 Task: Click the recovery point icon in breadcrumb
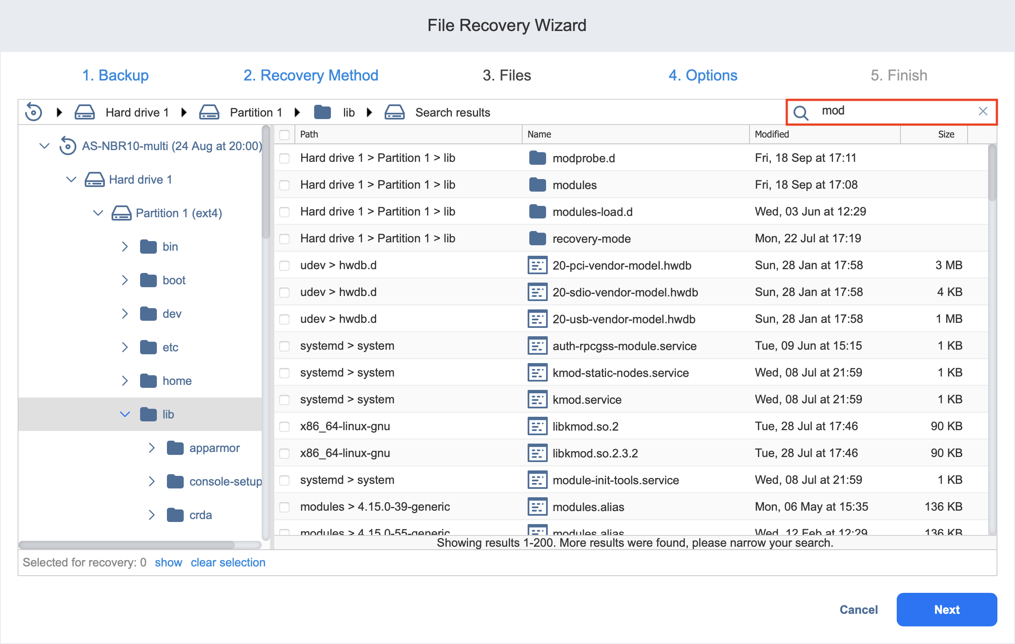coord(33,112)
